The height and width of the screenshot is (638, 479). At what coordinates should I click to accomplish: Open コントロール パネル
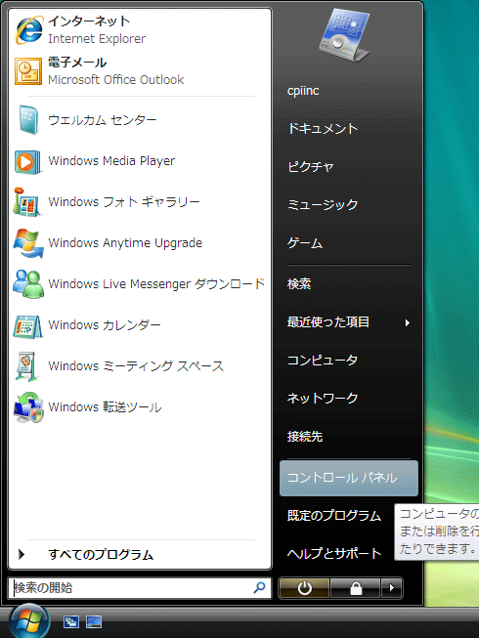(349, 478)
